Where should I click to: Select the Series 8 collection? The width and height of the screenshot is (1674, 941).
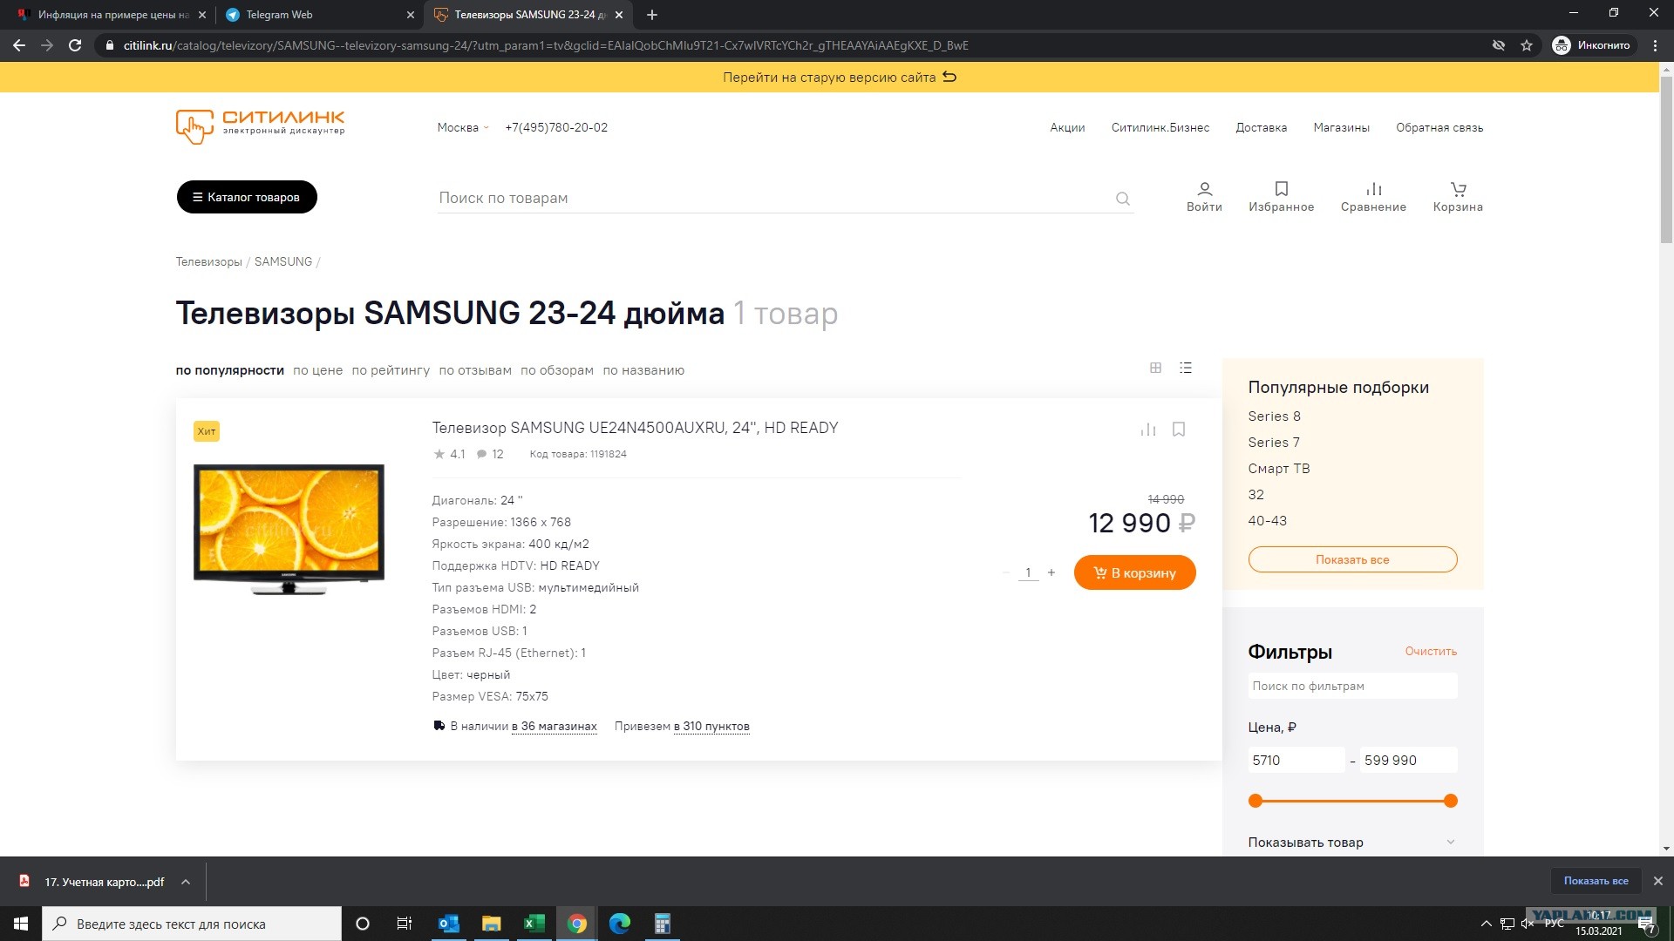[1274, 416]
